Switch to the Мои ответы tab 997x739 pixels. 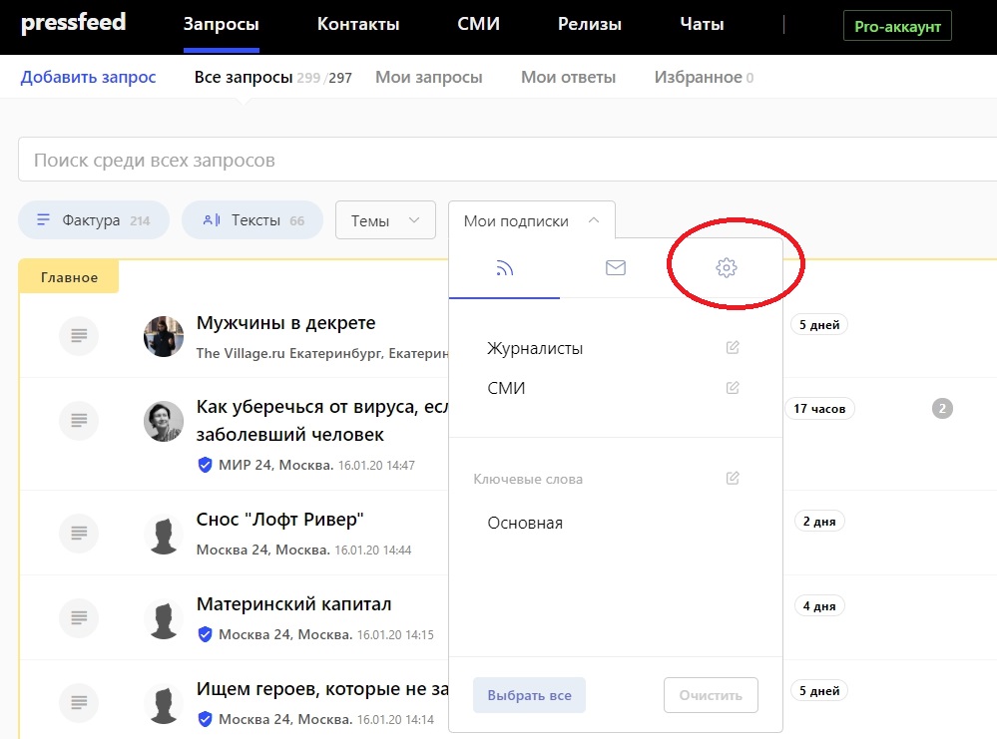568,77
